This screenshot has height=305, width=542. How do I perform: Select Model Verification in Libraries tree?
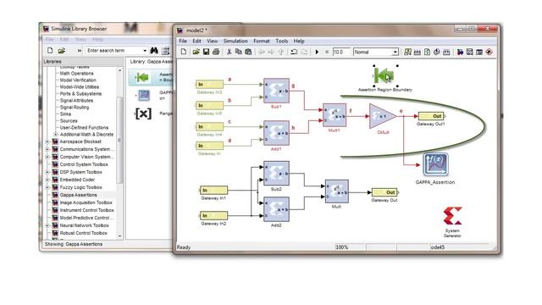point(78,80)
